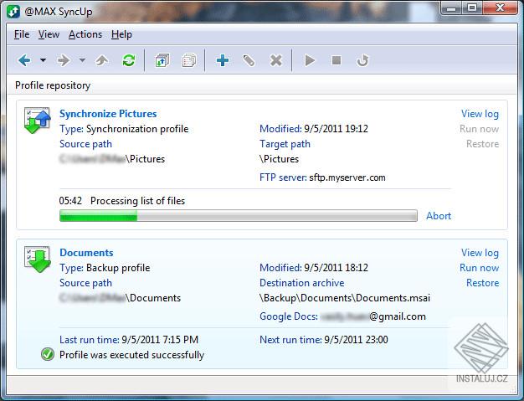Click the green Refresh icon
Image resolution: width=524 pixels, height=401 pixels.
pyautogui.click(x=129, y=60)
